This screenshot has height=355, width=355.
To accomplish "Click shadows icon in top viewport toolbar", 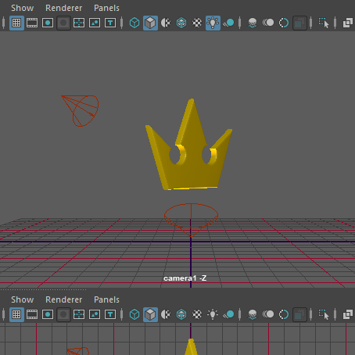I will click(x=228, y=23).
